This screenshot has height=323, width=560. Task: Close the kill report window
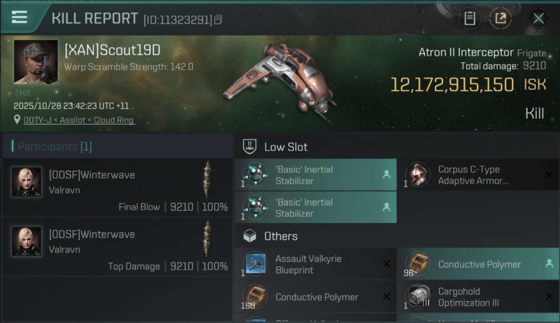pyautogui.click(x=538, y=18)
